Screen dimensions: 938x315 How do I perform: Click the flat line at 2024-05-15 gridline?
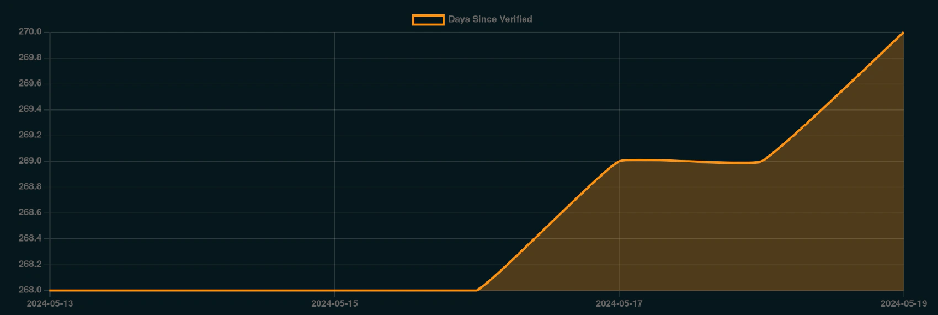334,290
